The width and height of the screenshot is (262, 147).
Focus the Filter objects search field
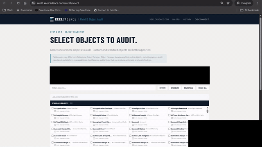[x=103, y=88]
